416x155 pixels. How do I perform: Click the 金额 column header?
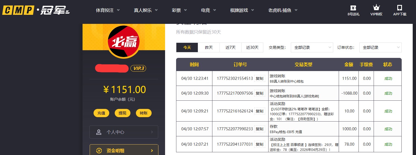[x=349, y=65]
